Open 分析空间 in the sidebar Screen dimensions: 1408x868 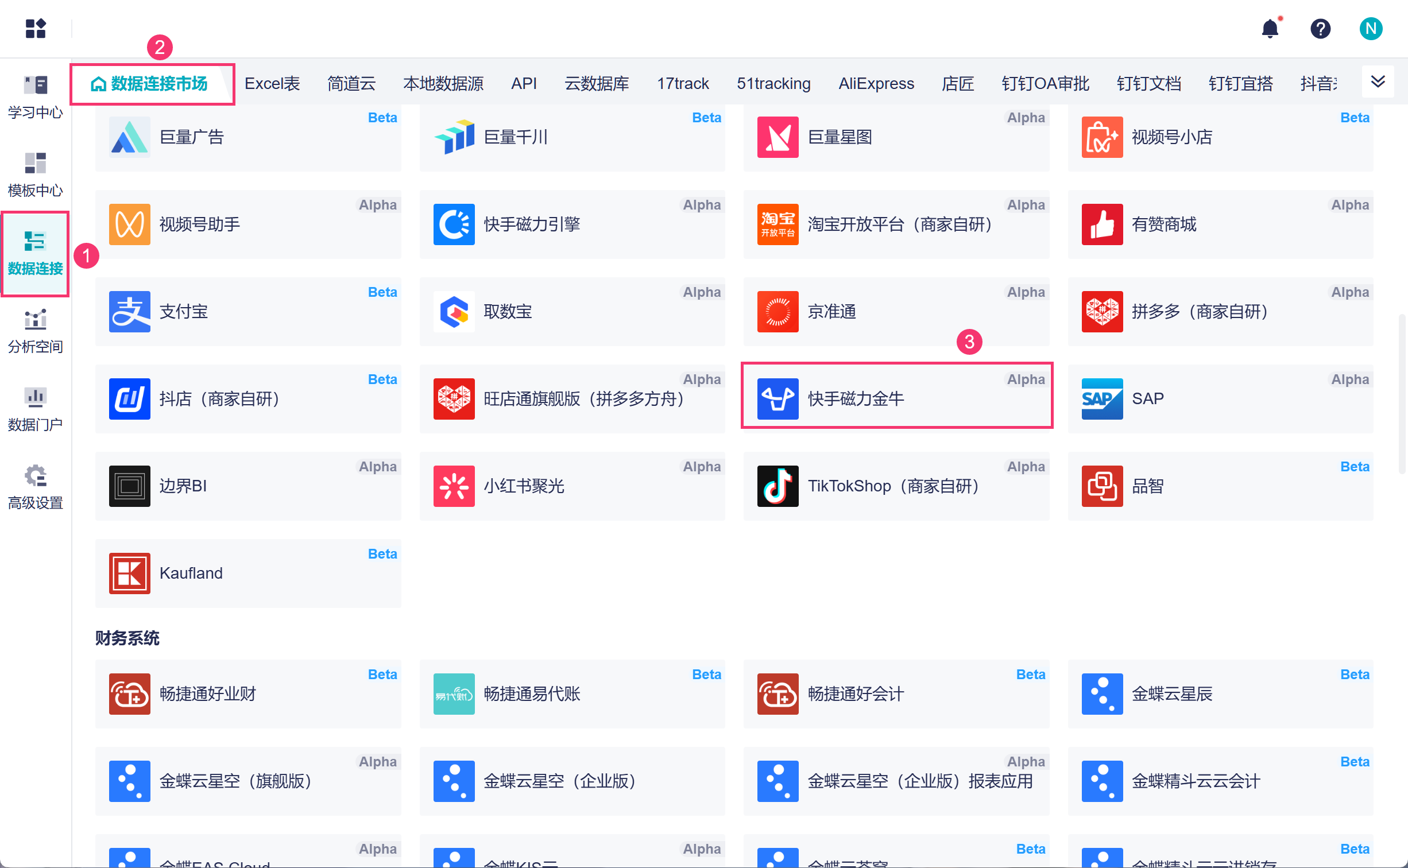(x=36, y=331)
